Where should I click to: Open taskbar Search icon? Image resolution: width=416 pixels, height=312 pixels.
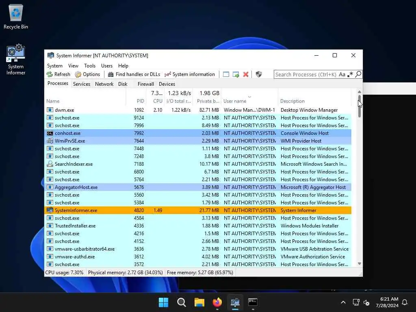click(182, 302)
